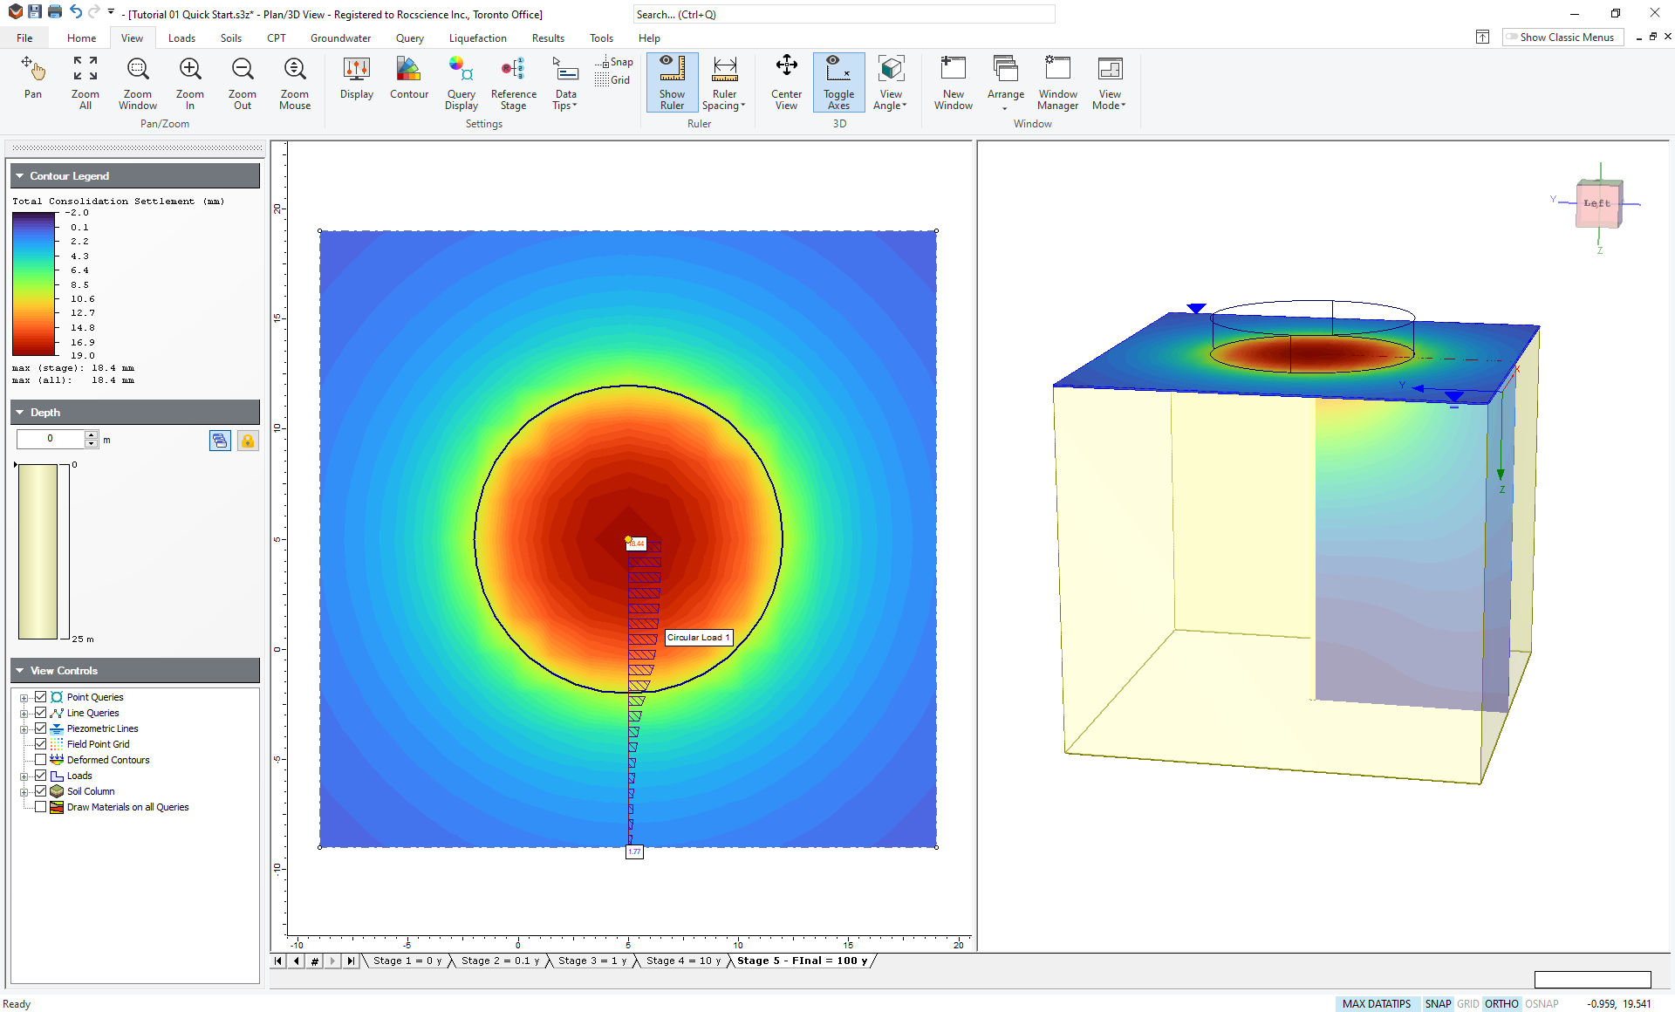Click the depth lock icon

248,441
